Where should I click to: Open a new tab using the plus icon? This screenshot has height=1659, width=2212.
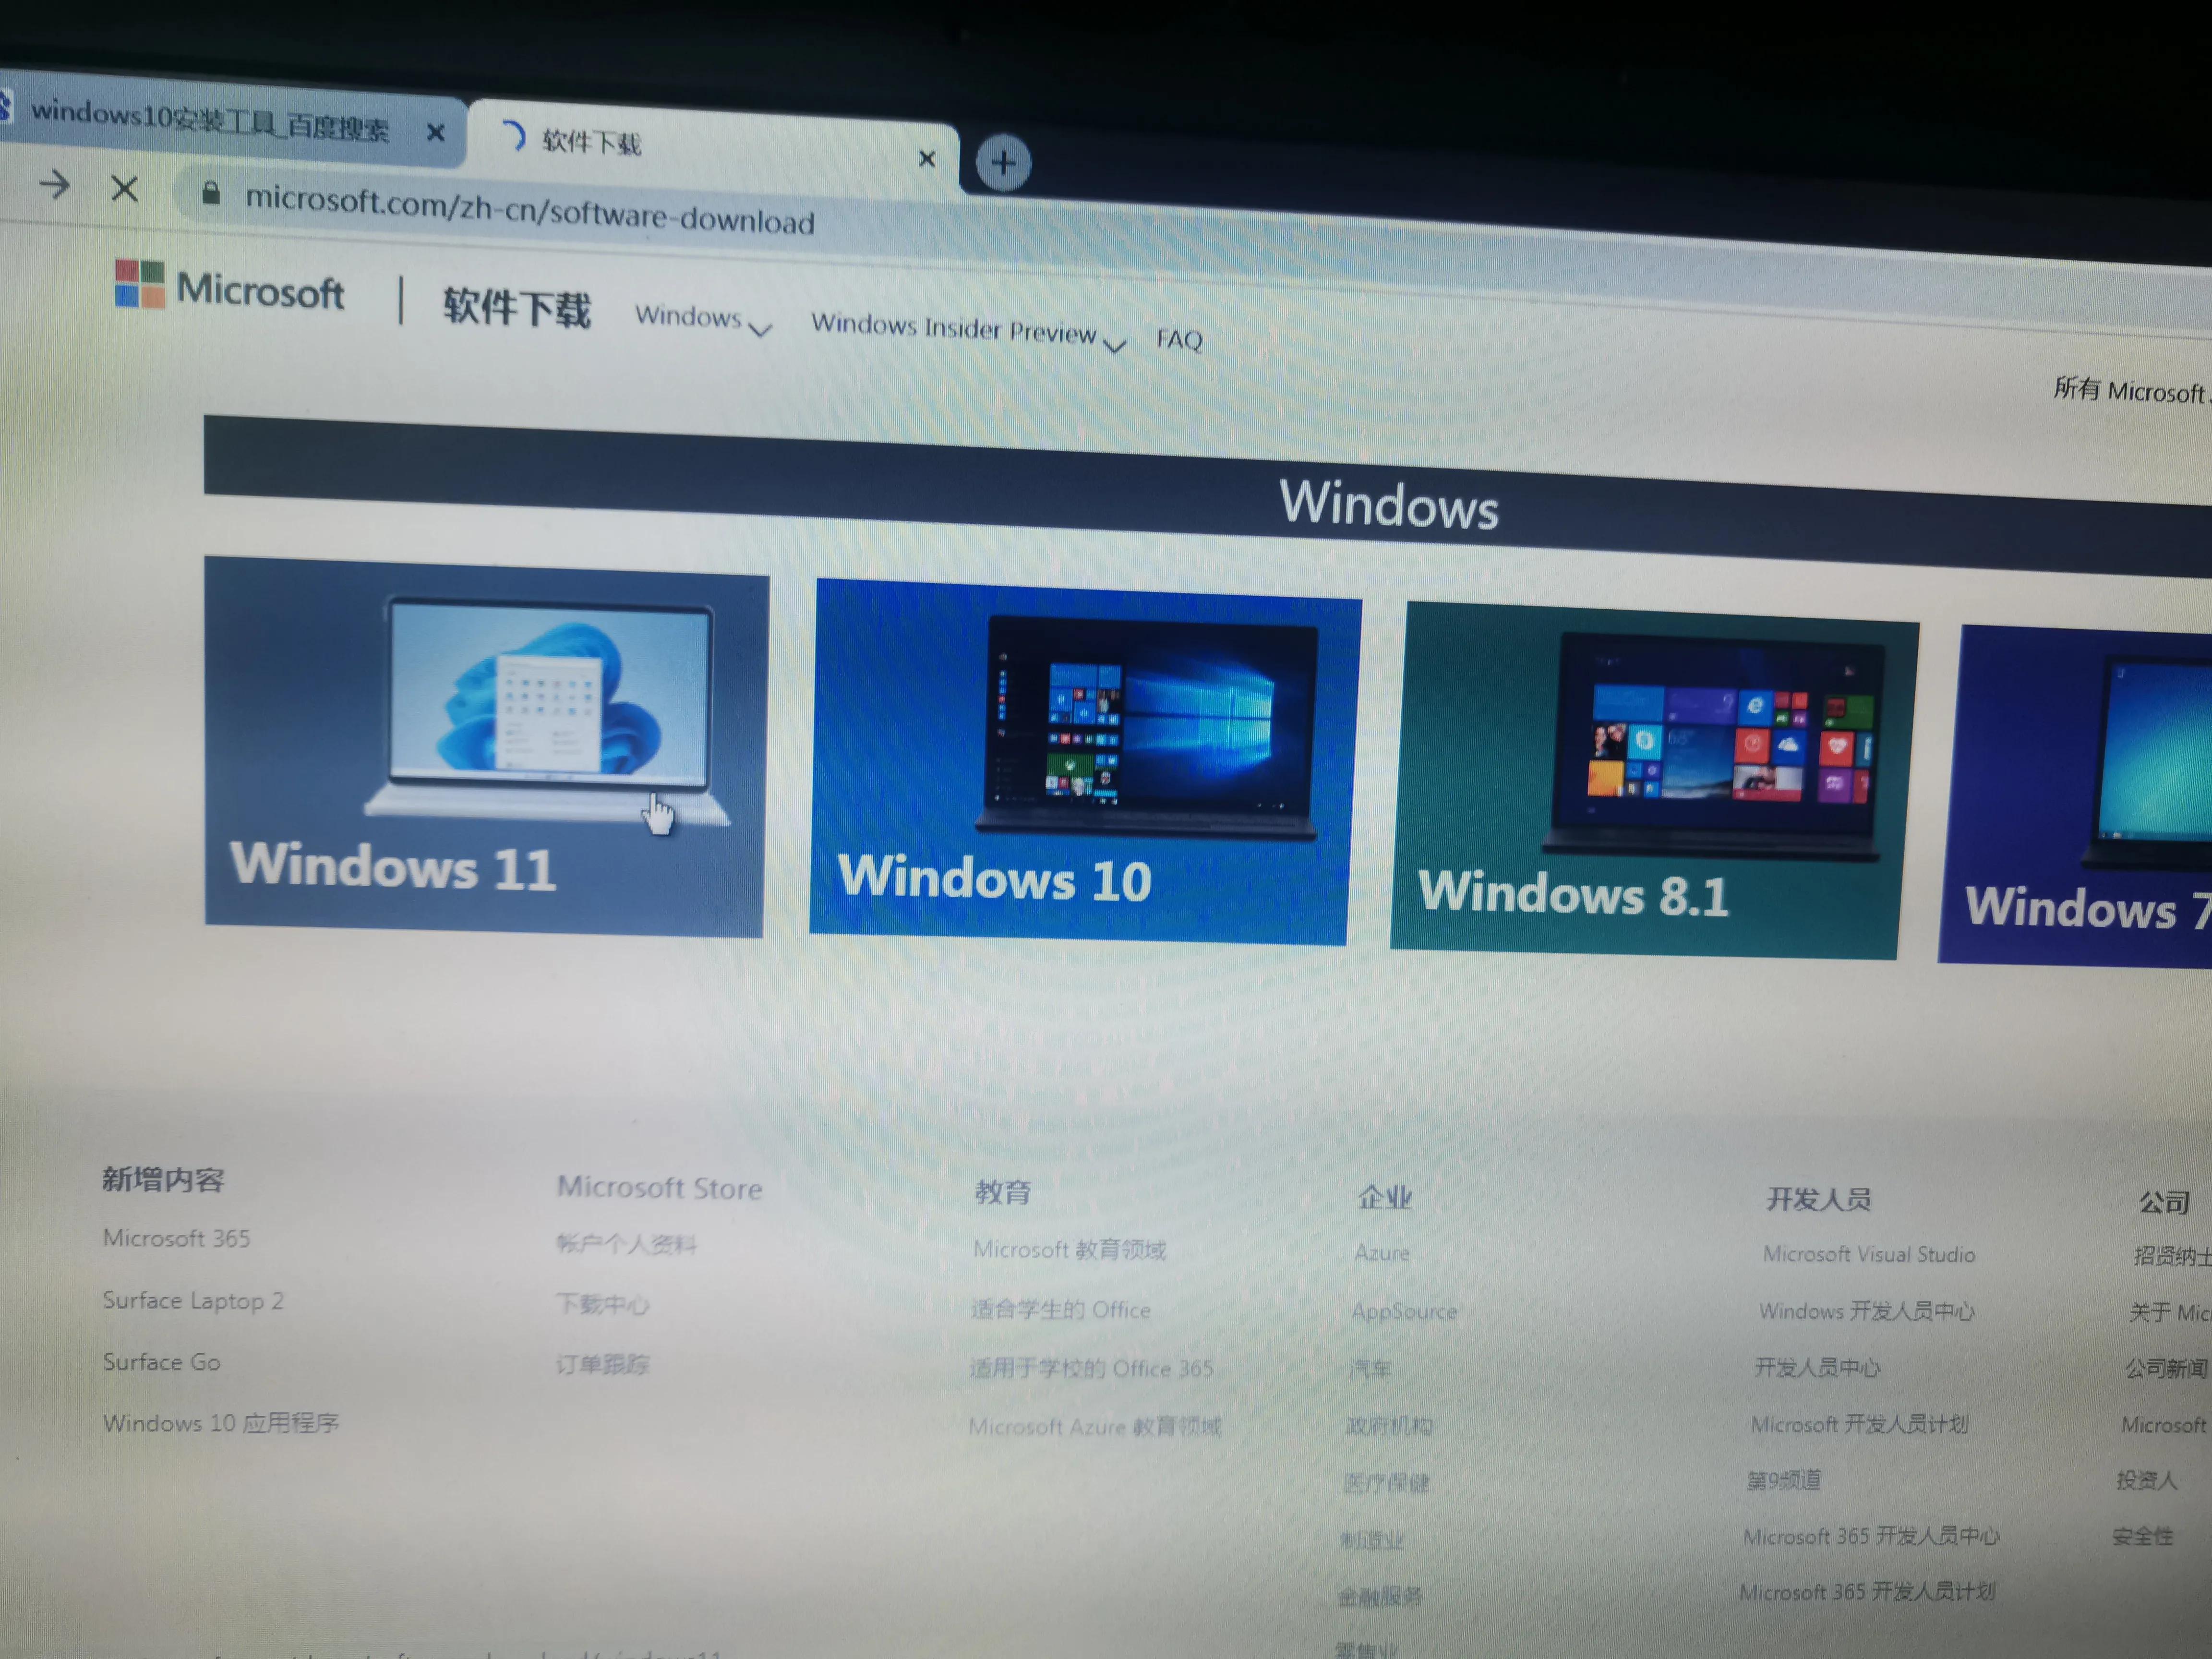tap(1002, 162)
